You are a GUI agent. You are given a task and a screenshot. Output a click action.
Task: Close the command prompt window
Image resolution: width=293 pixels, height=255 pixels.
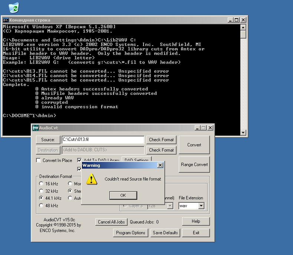243,20
